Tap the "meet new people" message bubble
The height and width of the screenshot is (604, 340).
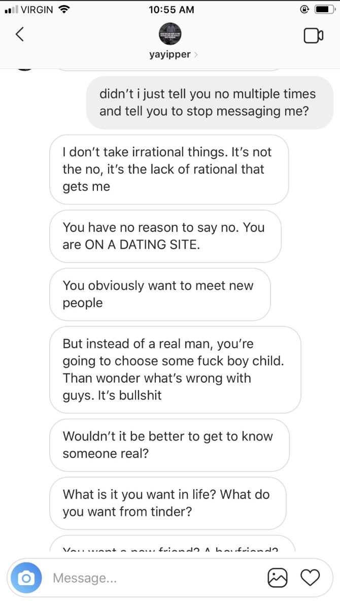159,294
